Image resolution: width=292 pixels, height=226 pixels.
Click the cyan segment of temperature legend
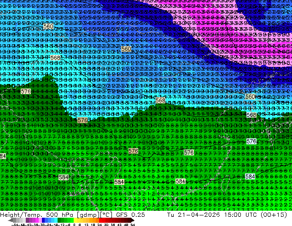[x=56, y=220]
